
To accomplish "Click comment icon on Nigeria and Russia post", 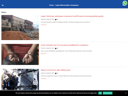I will pyautogui.click(x=56, y=73).
